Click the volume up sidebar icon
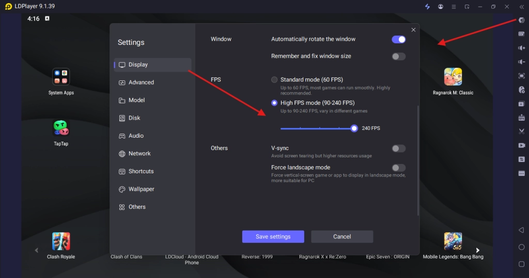The width and height of the screenshot is (529, 278). [522, 48]
